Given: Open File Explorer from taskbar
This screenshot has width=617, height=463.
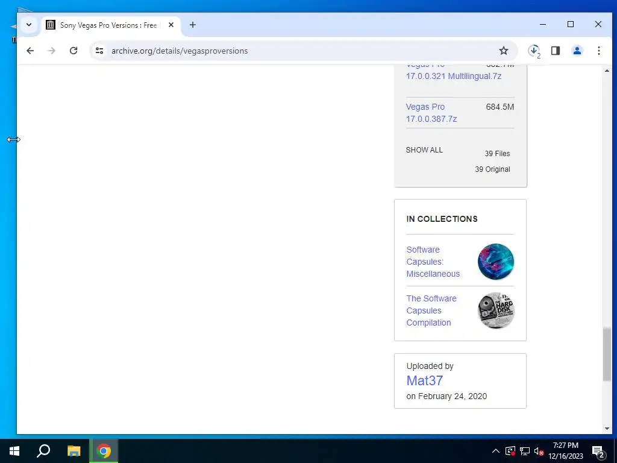Looking at the screenshot, I should (x=74, y=451).
